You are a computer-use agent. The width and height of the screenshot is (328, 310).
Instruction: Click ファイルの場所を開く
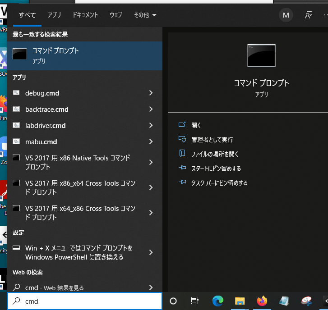tap(215, 154)
